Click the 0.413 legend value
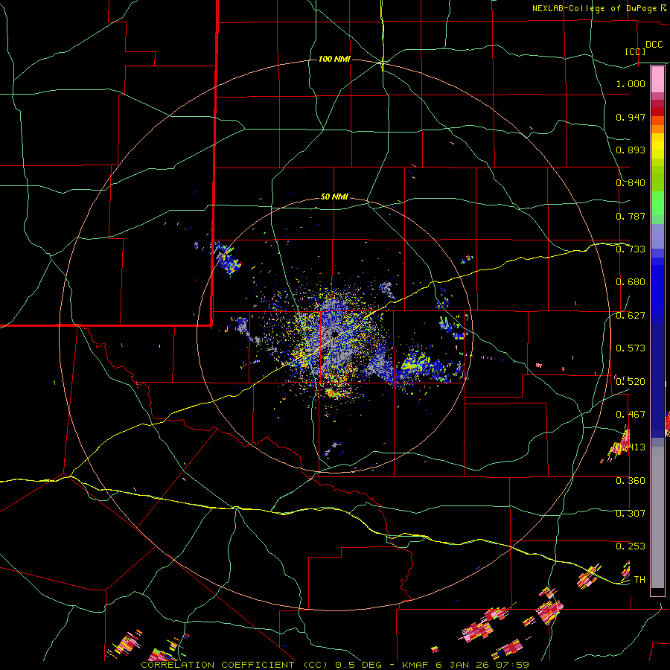This screenshot has width=670, height=670. 631,447
